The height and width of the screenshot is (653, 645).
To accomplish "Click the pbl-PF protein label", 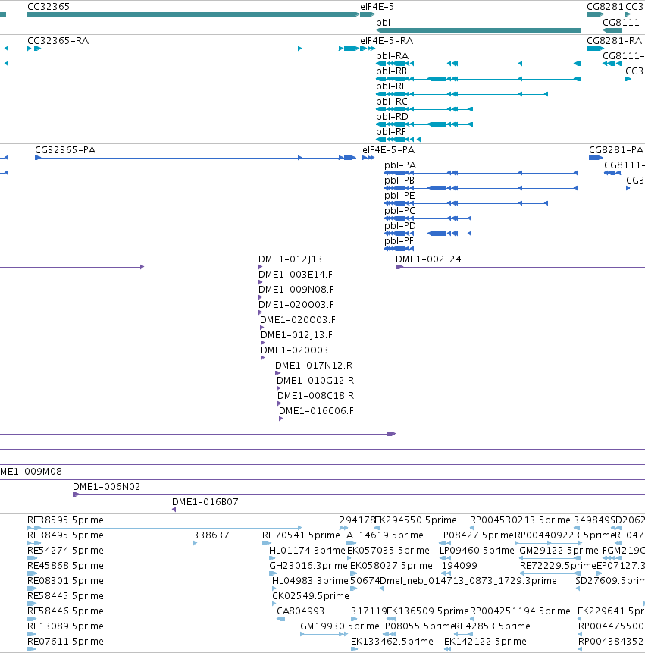I will point(399,241).
